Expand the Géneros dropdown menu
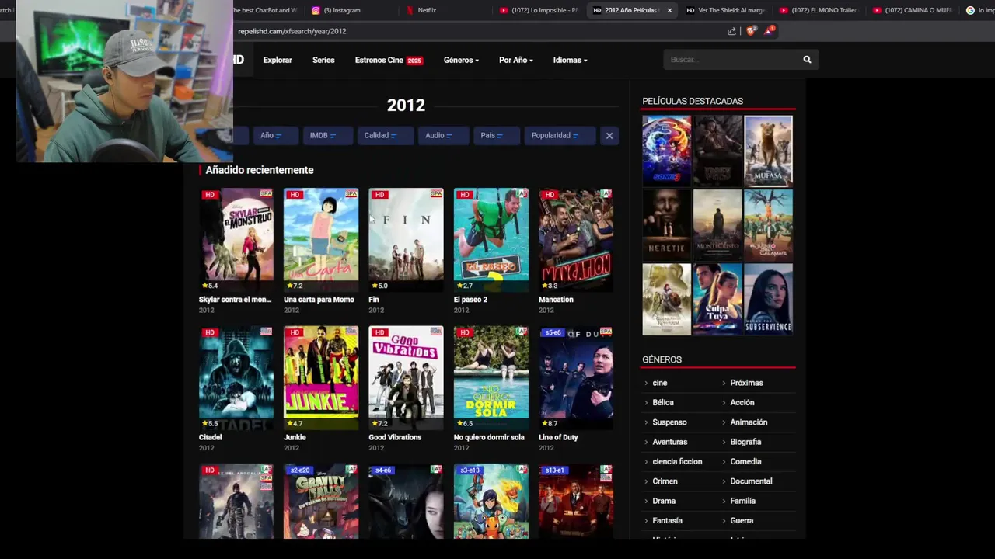 pyautogui.click(x=461, y=60)
